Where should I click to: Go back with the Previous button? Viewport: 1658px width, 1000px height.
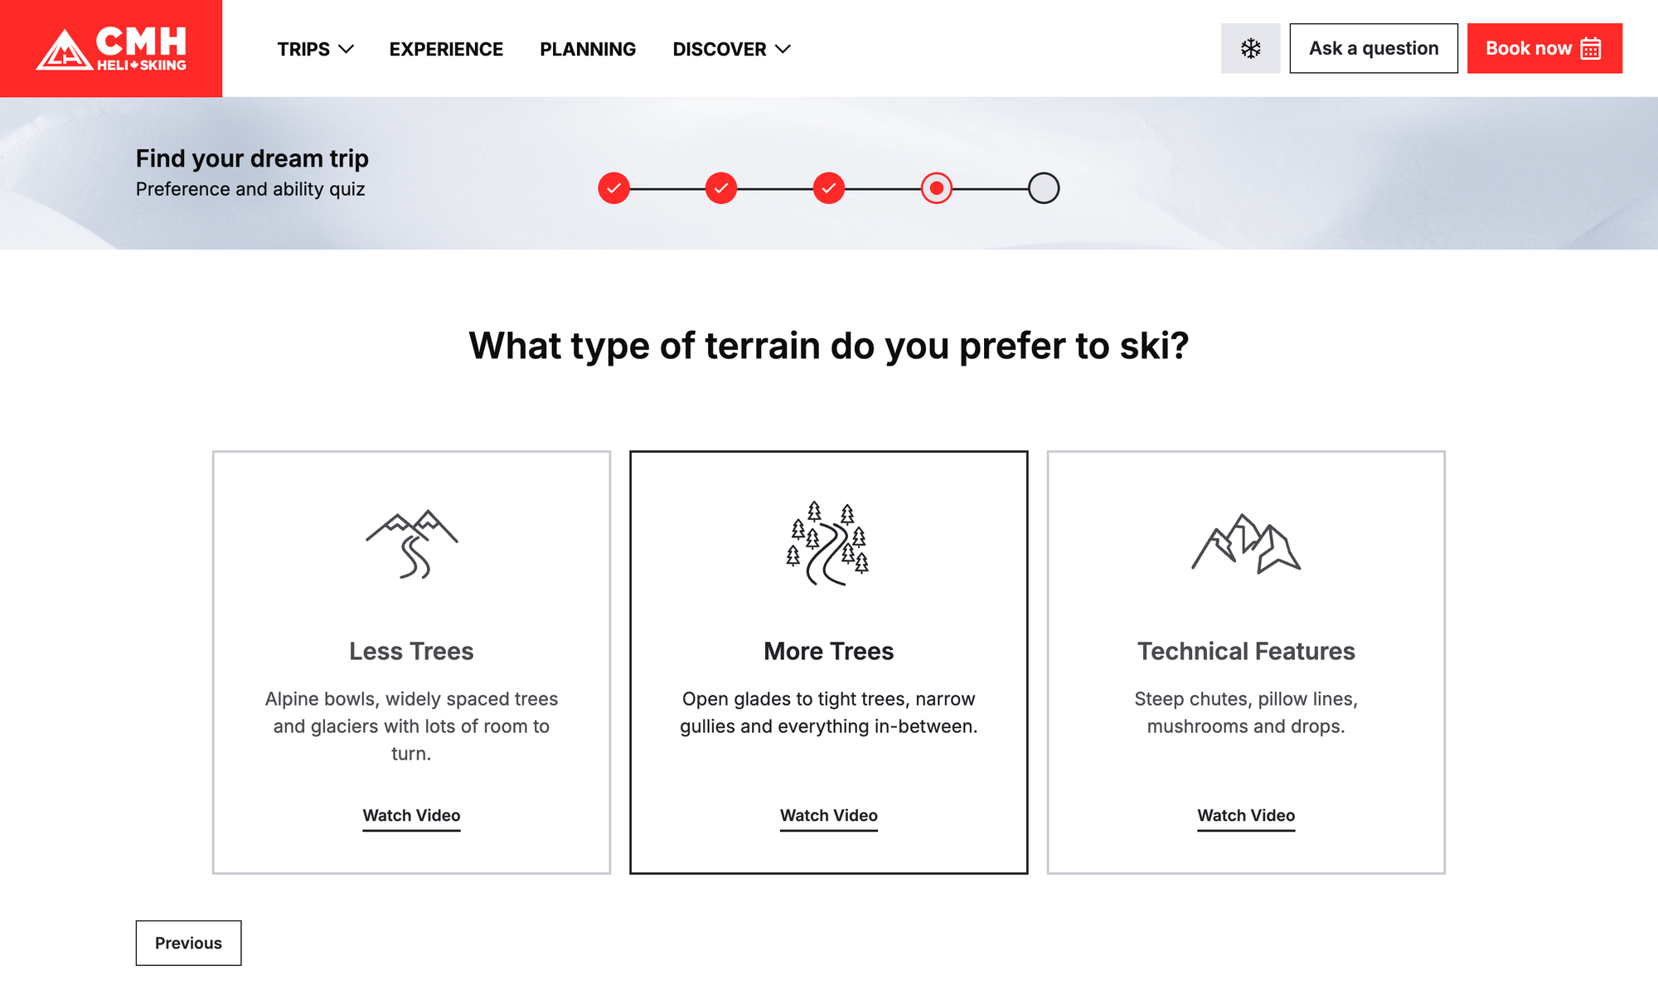[x=188, y=943]
